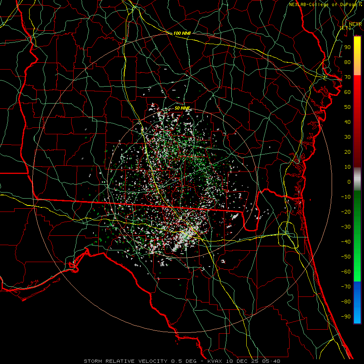This screenshot has height=364, width=364.
Task: Click the 80 value on velocity scale
Action: [x=347, y=62]
